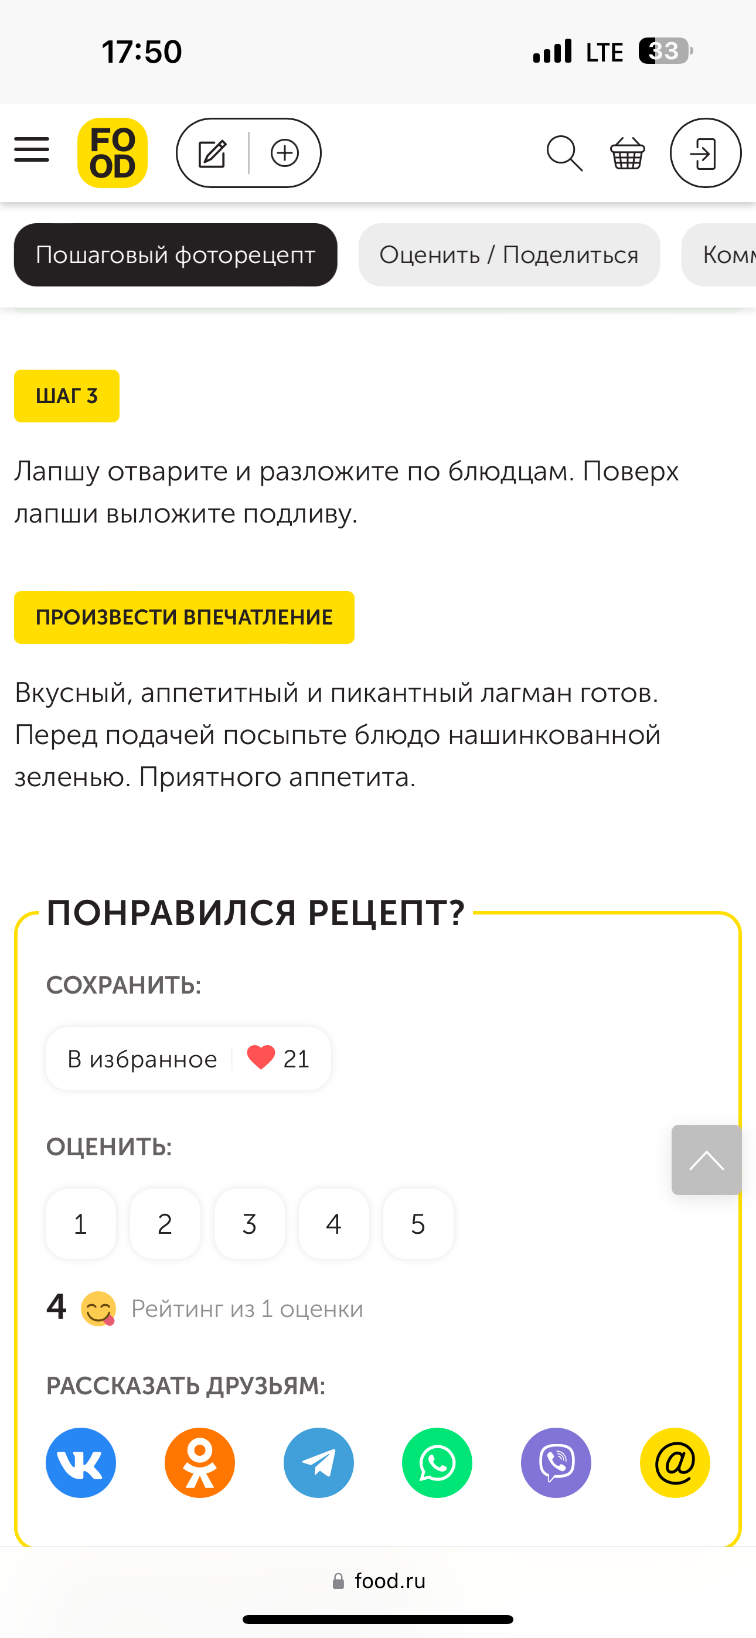The height and width of the screenshot is (1638, 756).
Task: Rate the recipe 5
Action: 418,1224
